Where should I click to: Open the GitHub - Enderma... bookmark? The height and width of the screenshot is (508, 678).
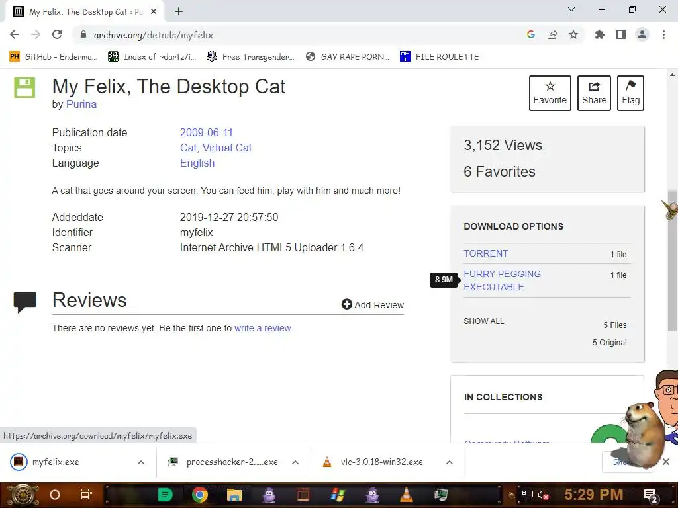[x=53, y=57]
